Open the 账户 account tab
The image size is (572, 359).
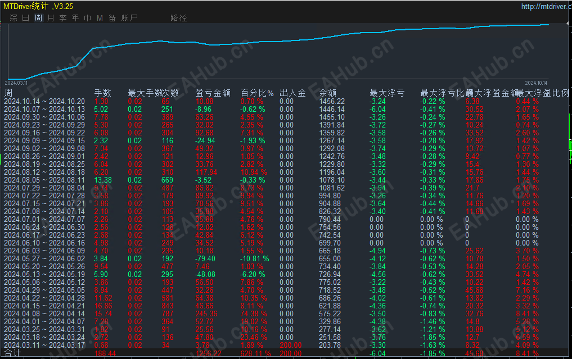coord(129,18)
